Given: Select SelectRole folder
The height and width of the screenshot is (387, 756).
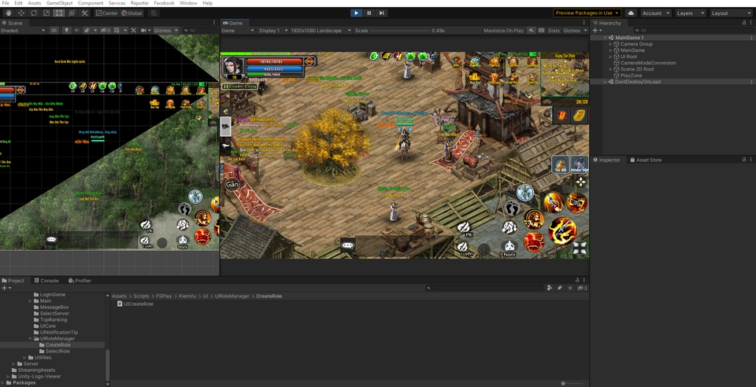Looking at the screenshot, I should (57, 351).
